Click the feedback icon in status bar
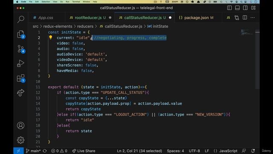 point(244,151)
